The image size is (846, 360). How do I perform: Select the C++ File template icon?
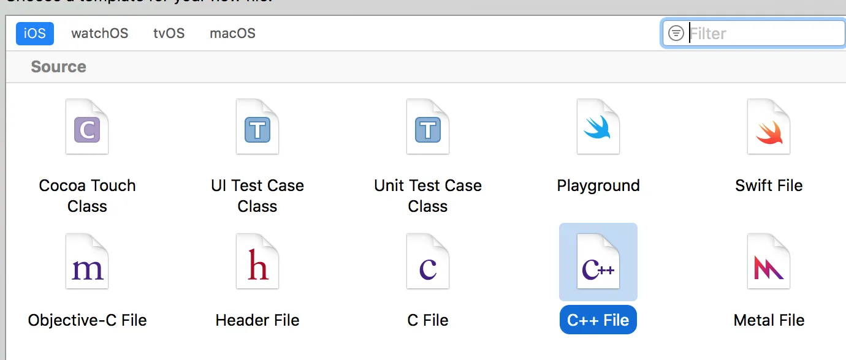[x=598, y=261]
